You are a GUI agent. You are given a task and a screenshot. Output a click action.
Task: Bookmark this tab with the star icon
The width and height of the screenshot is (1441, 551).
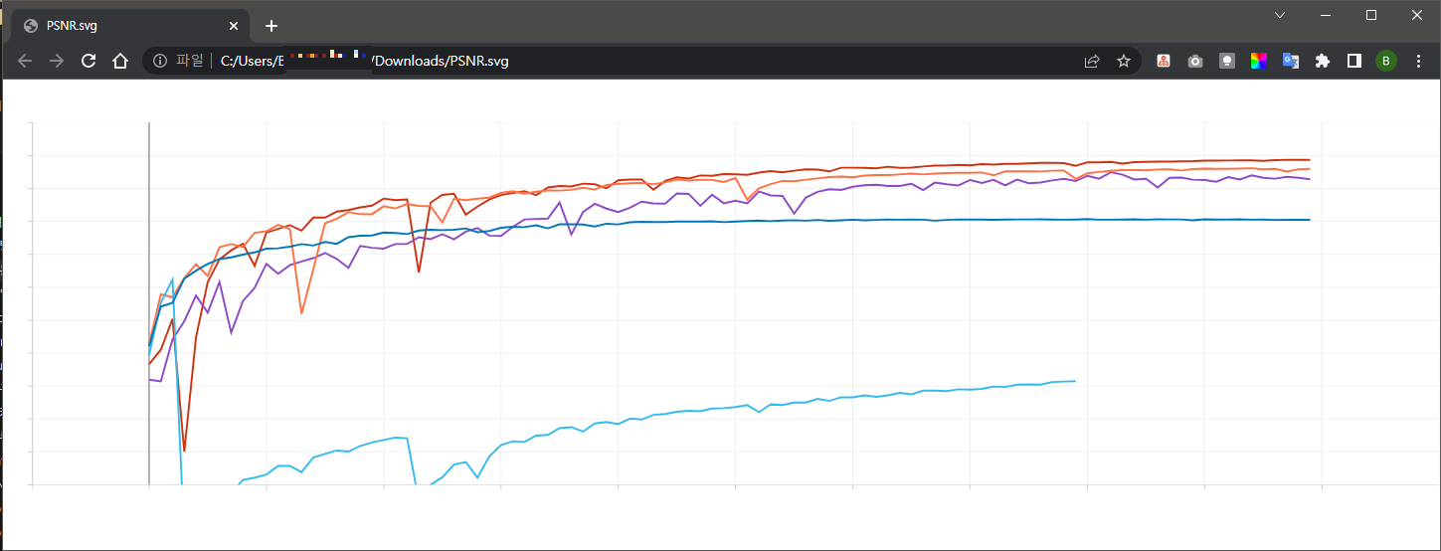[1124, 61]
